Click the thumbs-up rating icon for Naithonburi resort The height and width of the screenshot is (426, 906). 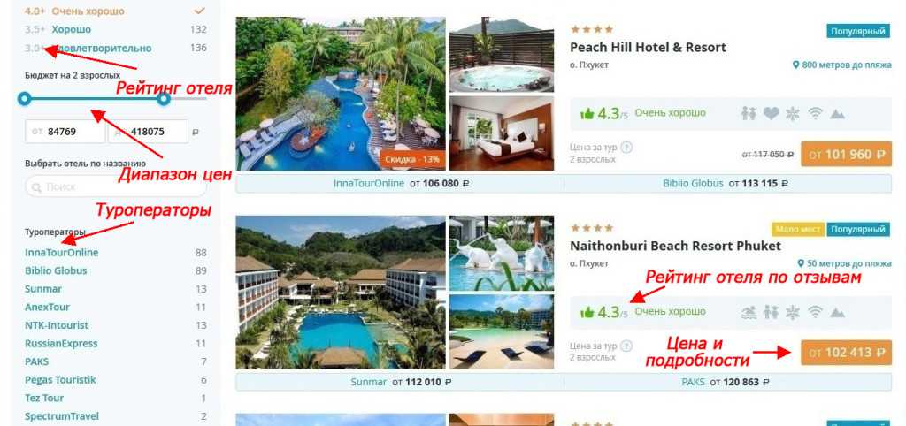coord(587,312)
